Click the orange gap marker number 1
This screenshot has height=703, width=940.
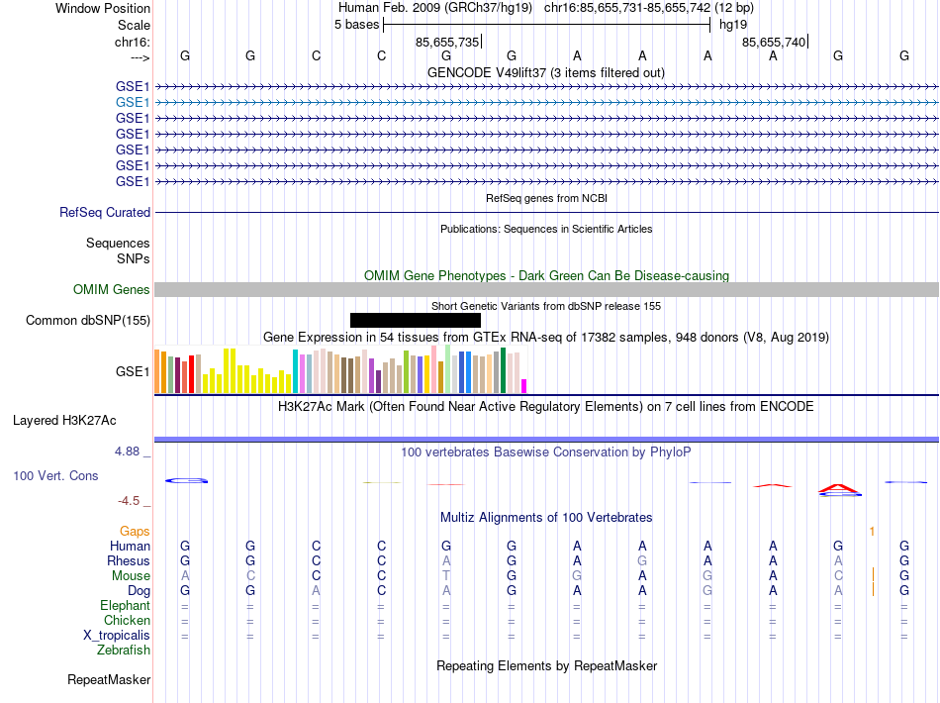pos(872,532)
